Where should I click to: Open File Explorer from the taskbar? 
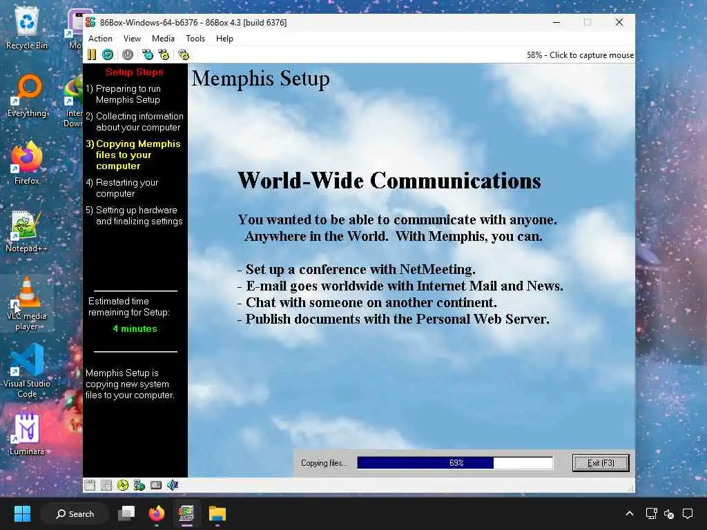tap(217, 513)
